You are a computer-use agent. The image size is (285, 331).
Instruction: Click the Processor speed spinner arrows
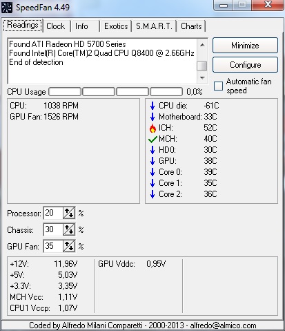click(69, 213)
